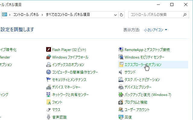Open セキュリティとメンテナンス link

tap(69, 79)
